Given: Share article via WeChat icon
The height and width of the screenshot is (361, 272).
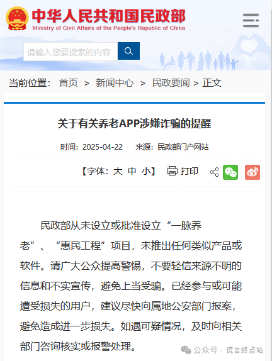Looking at the screenshot, I should (230, 172).
